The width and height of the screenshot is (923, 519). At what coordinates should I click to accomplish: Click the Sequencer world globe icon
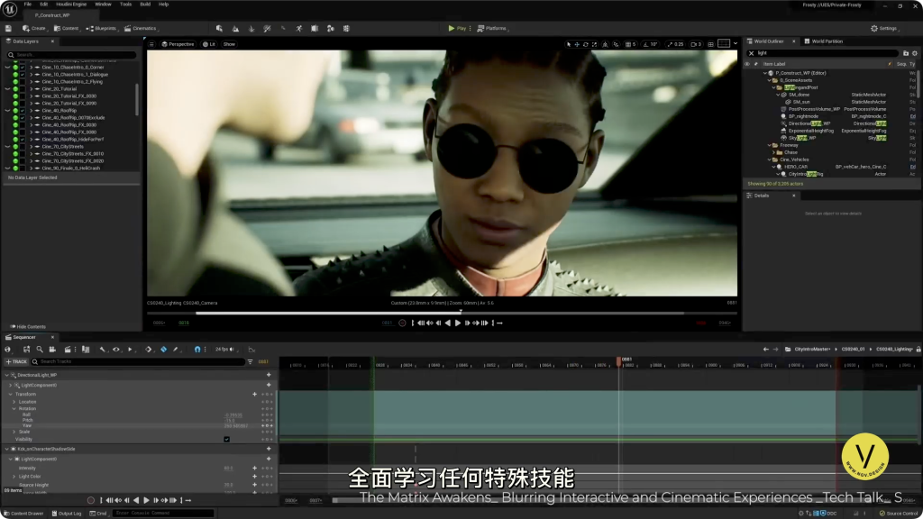coord(7,350)
